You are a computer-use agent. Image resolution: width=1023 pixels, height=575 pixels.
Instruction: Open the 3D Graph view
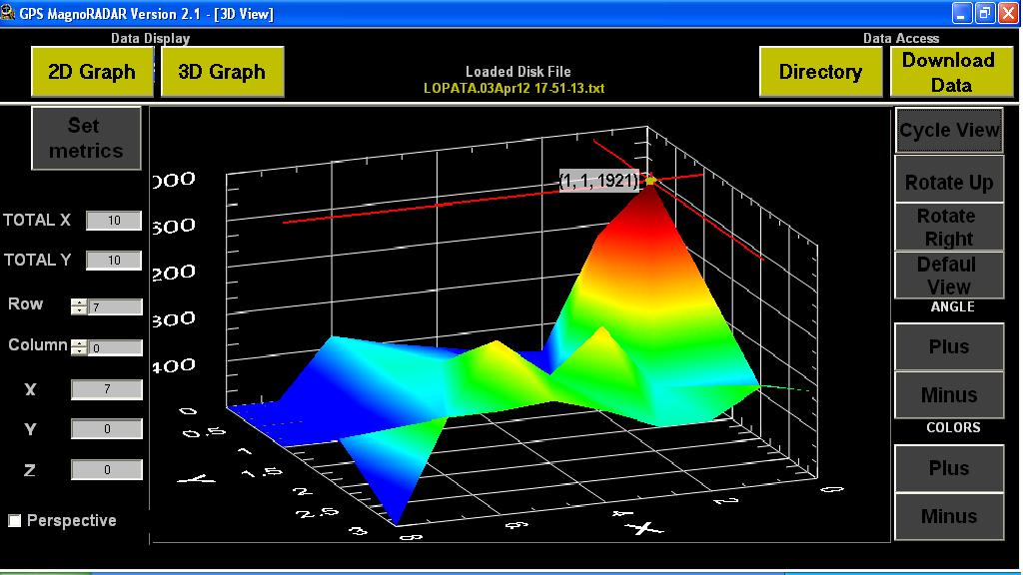(x=222, y=72)
